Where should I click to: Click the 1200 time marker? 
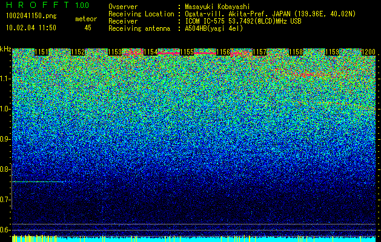click(369, 52)
